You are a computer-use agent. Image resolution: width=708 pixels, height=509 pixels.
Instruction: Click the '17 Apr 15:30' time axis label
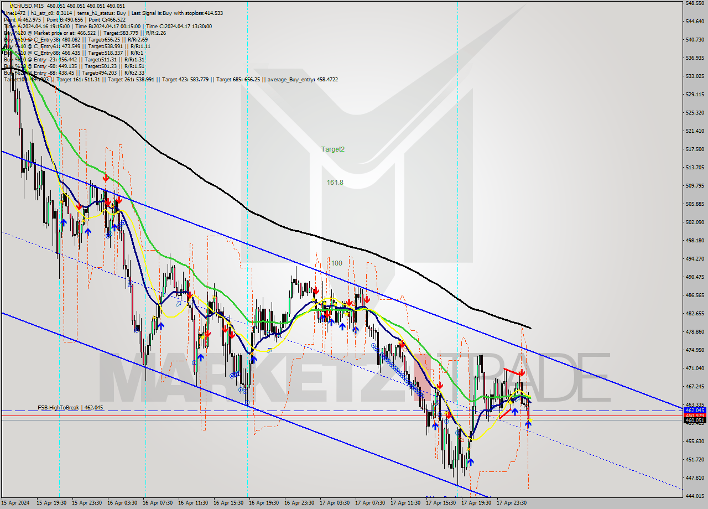441,503
